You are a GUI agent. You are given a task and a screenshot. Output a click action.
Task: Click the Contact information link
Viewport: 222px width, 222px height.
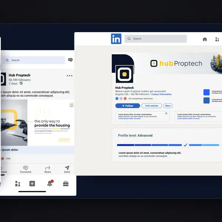[x=161, y=94]
